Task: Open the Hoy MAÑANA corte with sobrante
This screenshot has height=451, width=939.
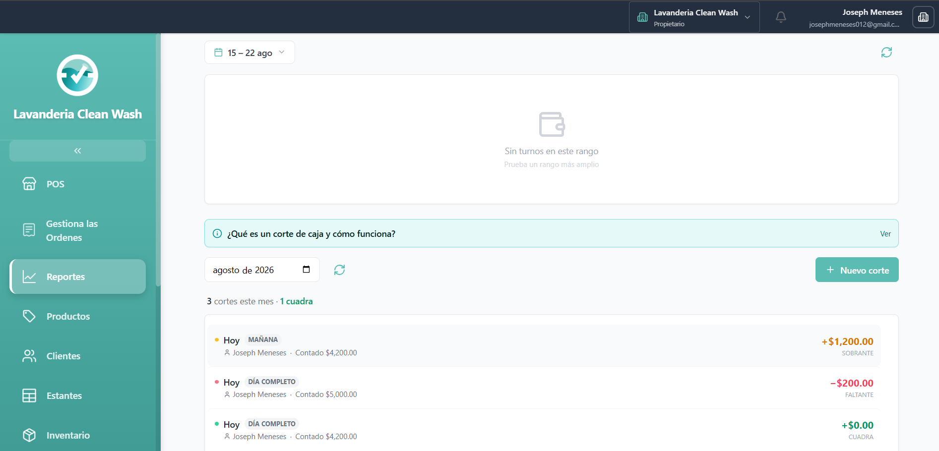Action: [544, 346]
